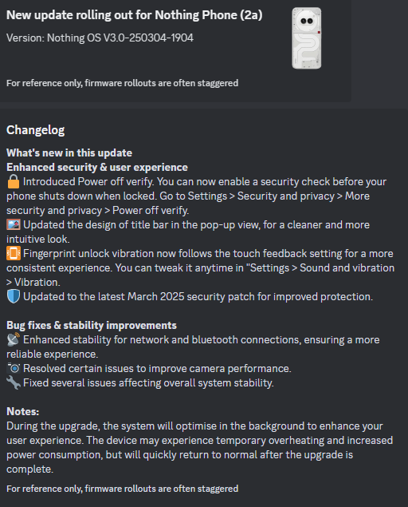Click the vibration phone emoji beside Fingerprint unlock
Image resolution: width=408 pixels, height=507 pixels.
[x=14, y=253]
